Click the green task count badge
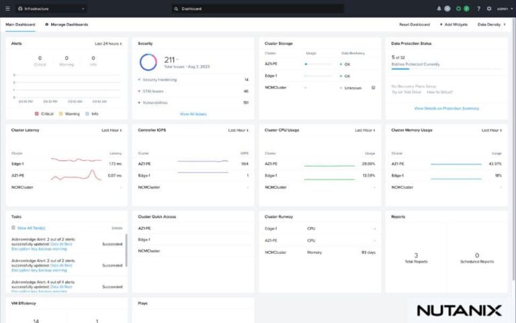 click(466, 9)
